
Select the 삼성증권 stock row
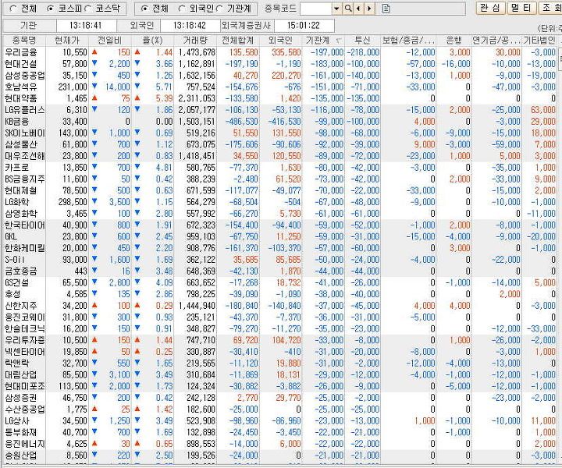click(x=279, y=398)
